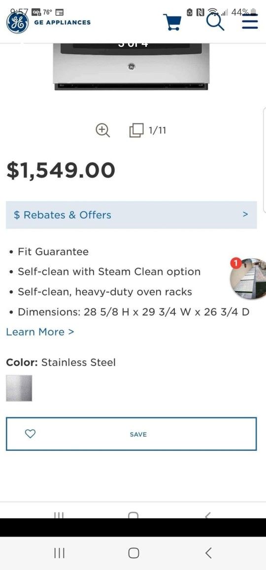Tap the Color: Stainless Steel label
The height and width of the screenshot is (570, 266).
click(x=61, y=362)
